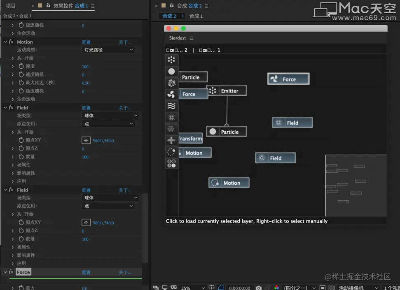Edit 速度 value 100
The image size is (400, 290).
pos(85,67)
